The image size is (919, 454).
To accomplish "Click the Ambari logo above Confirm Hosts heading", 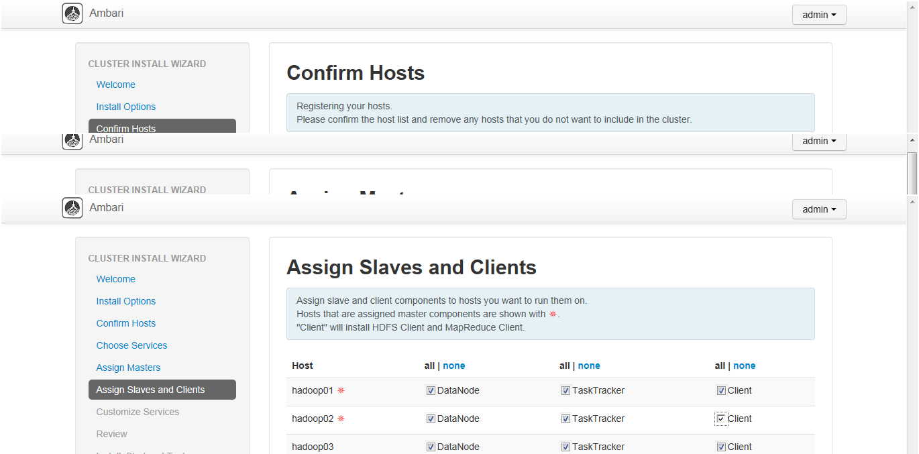I will coord(72,13).
